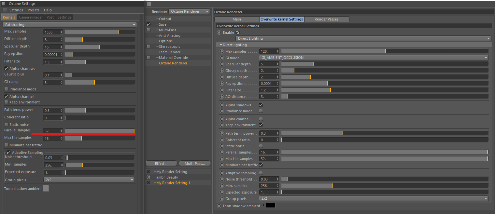Click the Diffuse depth stepper in Octane Settings

coord(61,39)
